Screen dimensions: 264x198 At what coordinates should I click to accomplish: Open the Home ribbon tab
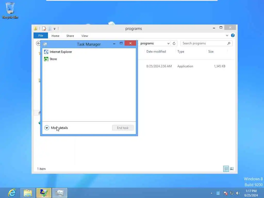click(55, 36)
